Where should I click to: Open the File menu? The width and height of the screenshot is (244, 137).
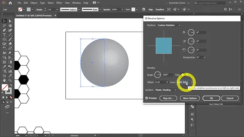coord(19,3)
